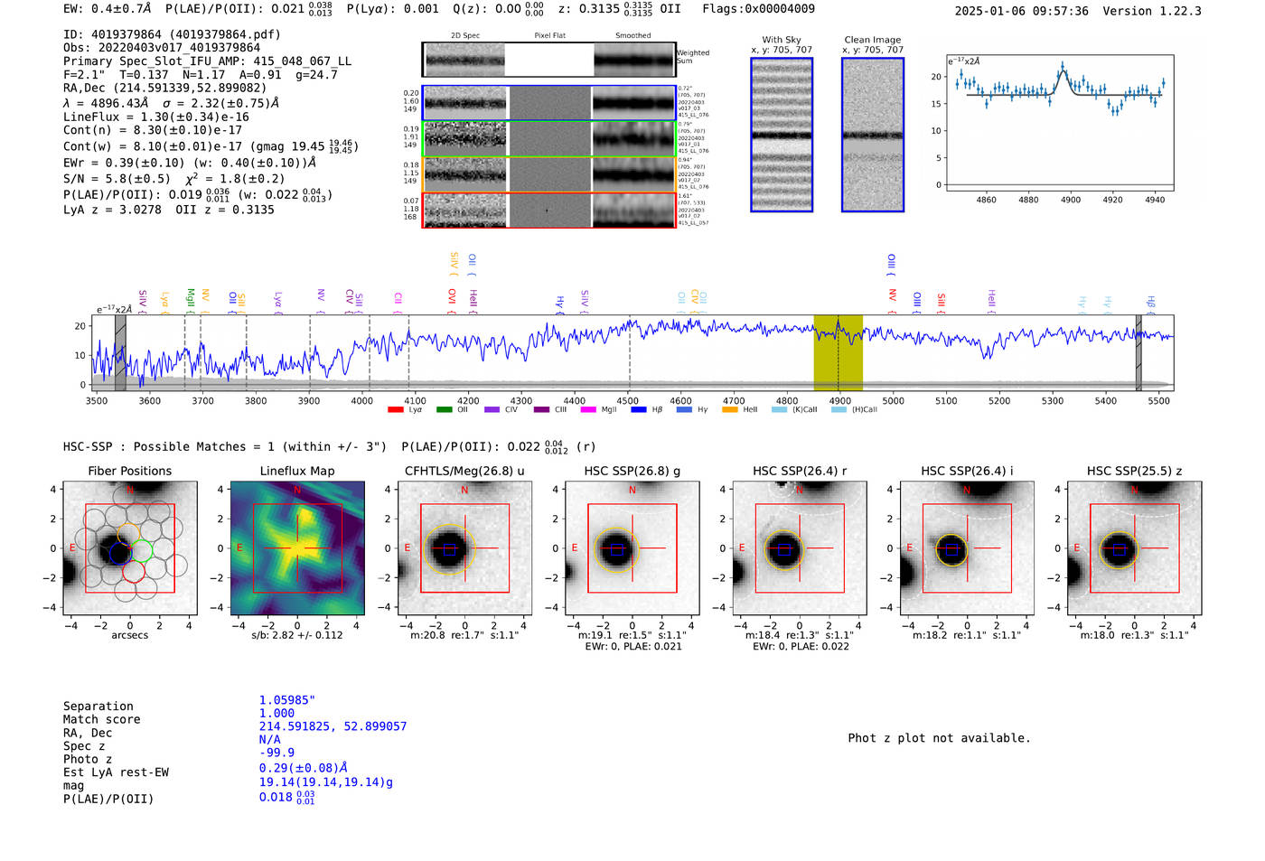The width and height of the screenshot is (1265, 861).
Task: Open the HSC SSP(26.4) i cutout
Action: [x=967, y=548]
